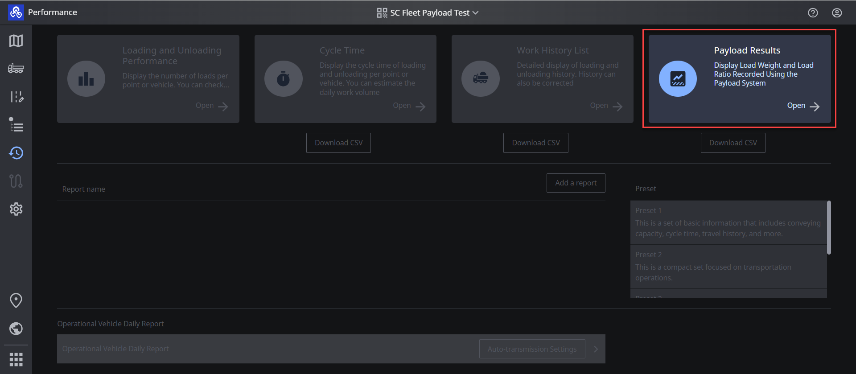Click the Payload Results chart icon
This screenshot has height=374, width=856.
click(678, 78)
